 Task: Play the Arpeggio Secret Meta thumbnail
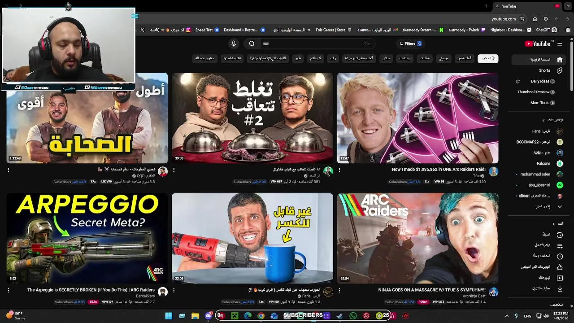(87, 238)
